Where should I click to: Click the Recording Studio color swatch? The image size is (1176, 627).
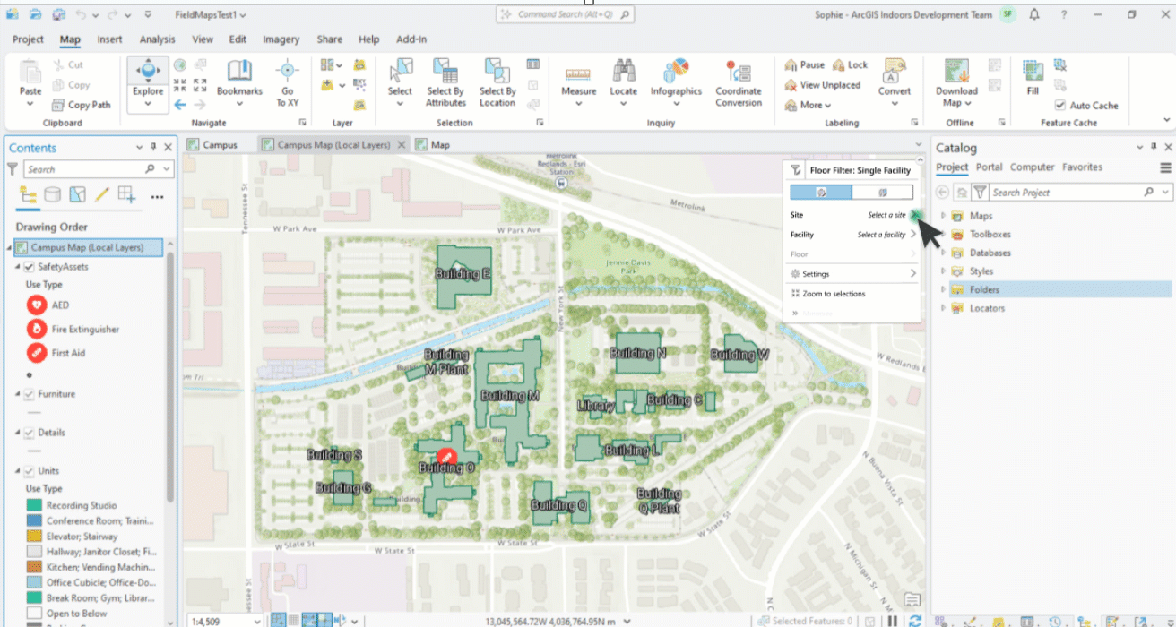(x=34, y=505)
